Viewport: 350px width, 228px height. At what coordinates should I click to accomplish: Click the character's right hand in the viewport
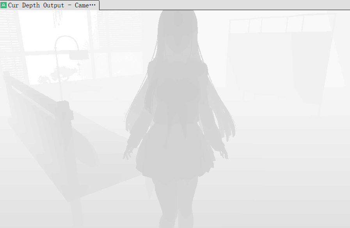[224, 153]
